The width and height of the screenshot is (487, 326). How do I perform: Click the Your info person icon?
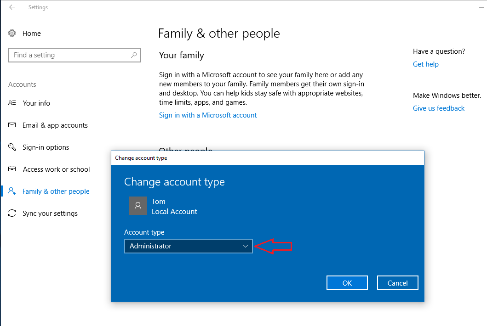pyautogui.click(x=12, y=103)
